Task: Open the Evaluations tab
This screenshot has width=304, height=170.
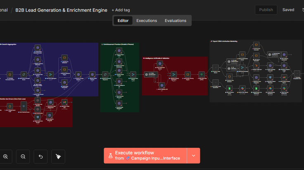Action: point(176,21)
